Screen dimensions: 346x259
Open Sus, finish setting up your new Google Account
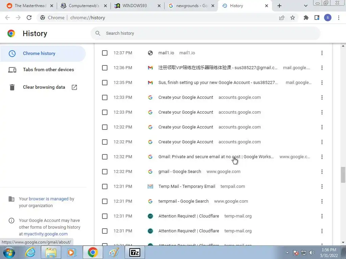click(x=218, y=83)
